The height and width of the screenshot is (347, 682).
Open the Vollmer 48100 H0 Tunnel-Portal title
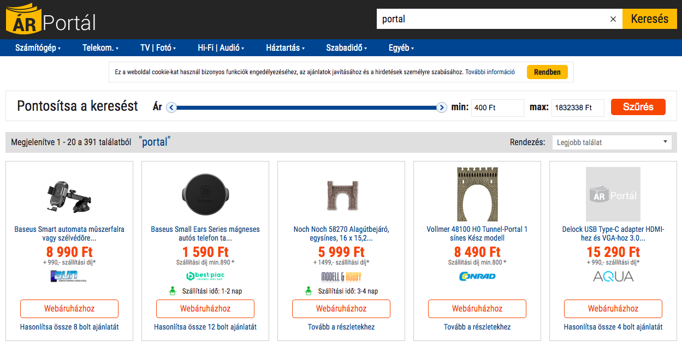(x=477, y=234)
